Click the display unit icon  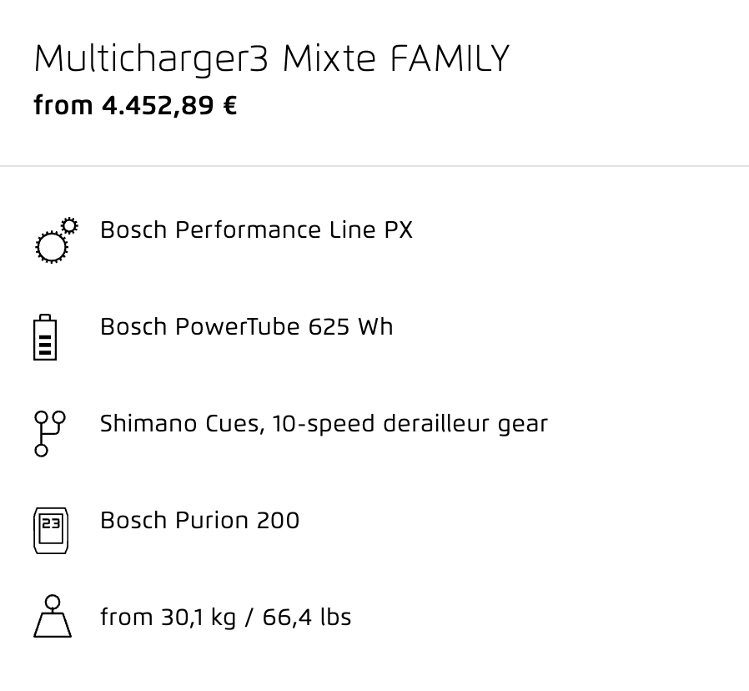(51, 531)
